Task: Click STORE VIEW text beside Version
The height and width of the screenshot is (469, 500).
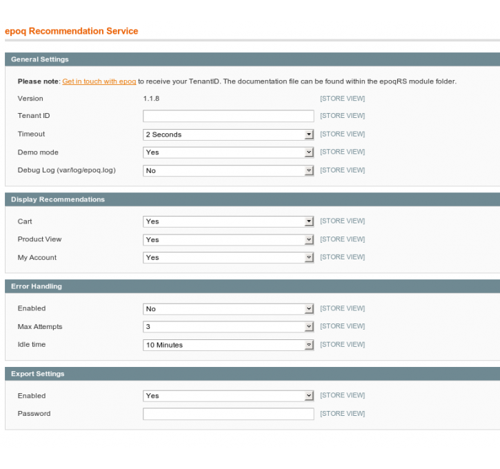Action: pyautogui.click(x=343, y=99)
